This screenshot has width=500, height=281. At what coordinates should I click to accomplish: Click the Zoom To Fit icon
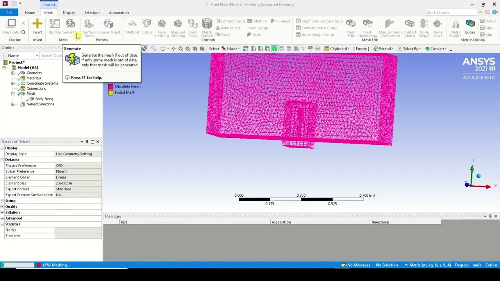pyautogui.click(x=195, y=49)
